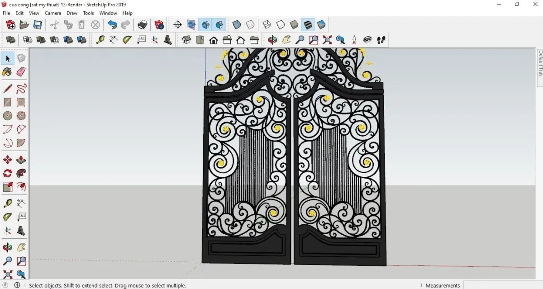
Task: Select the Line pencil tool
Action: click(x=8, y=88)
